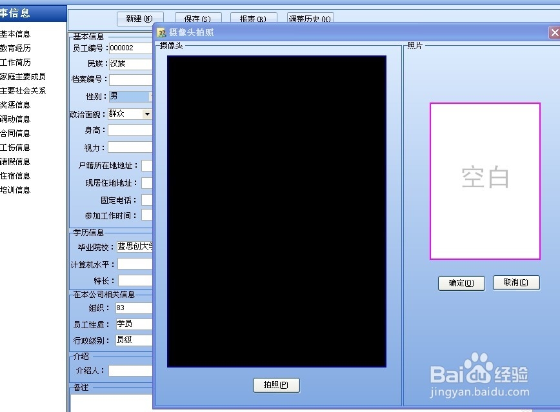Open the 政治面貌 dropdown showing 群众
The image size is (560, 412).
click(x=146, y=113)
